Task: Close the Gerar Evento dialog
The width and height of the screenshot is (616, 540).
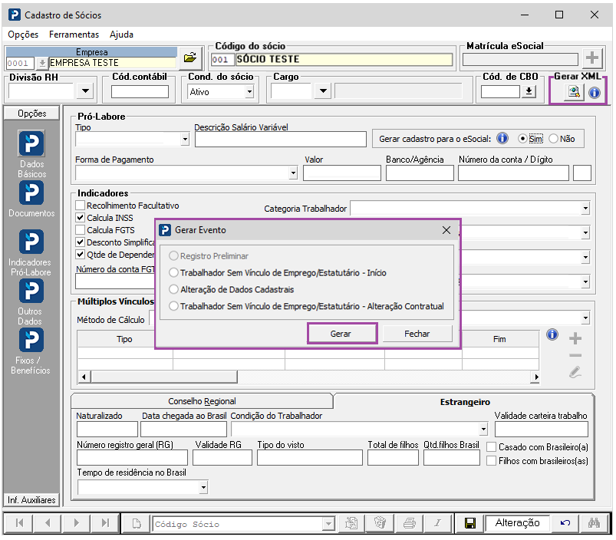Action: click(x=446, y=230)
